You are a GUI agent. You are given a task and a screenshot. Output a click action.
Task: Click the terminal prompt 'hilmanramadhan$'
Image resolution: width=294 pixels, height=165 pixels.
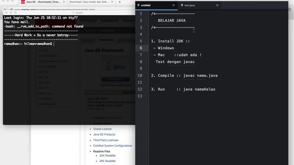click(x=38, y=44)
